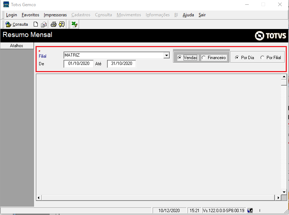
Task: Open the Atalhos panel tab
Action: click(x=17, y=46)
